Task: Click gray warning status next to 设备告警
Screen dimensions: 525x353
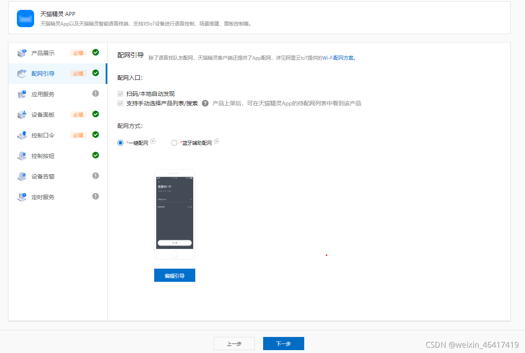Action: (x=96, y=176)
